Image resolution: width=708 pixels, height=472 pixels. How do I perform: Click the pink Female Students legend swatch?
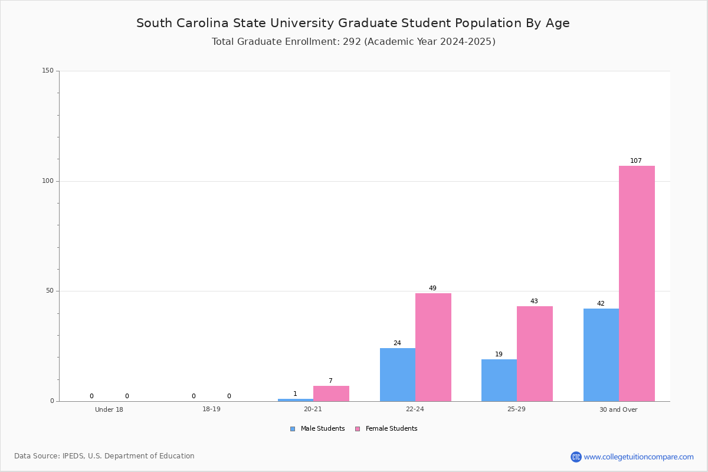[358, 429]
